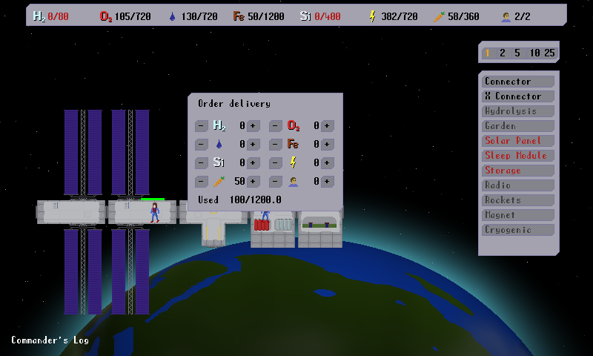The image size is (593, 356).
Task: Pick Solar Panel in build menu
Action: pos(518,141)
